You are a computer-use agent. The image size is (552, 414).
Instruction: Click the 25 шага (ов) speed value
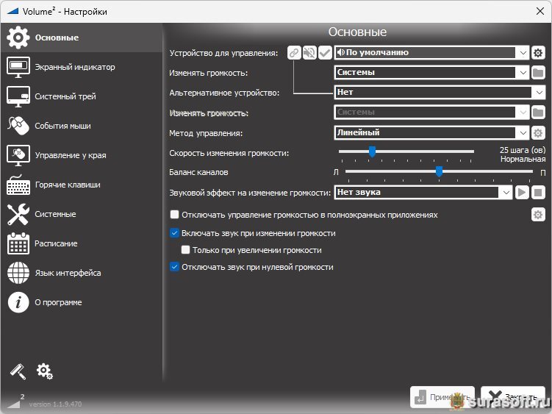[523, 150]
